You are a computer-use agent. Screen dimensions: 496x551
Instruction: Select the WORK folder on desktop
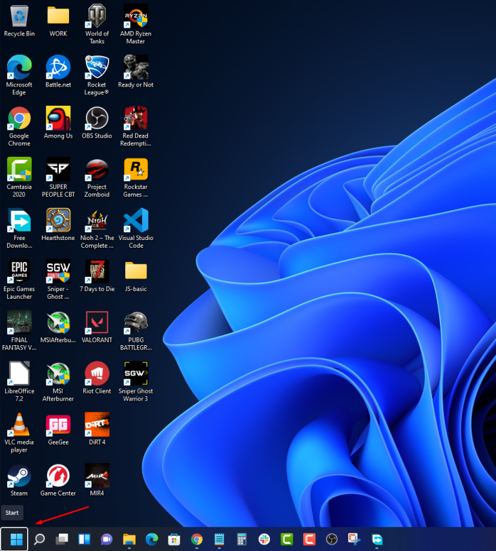tap(58, 21)
